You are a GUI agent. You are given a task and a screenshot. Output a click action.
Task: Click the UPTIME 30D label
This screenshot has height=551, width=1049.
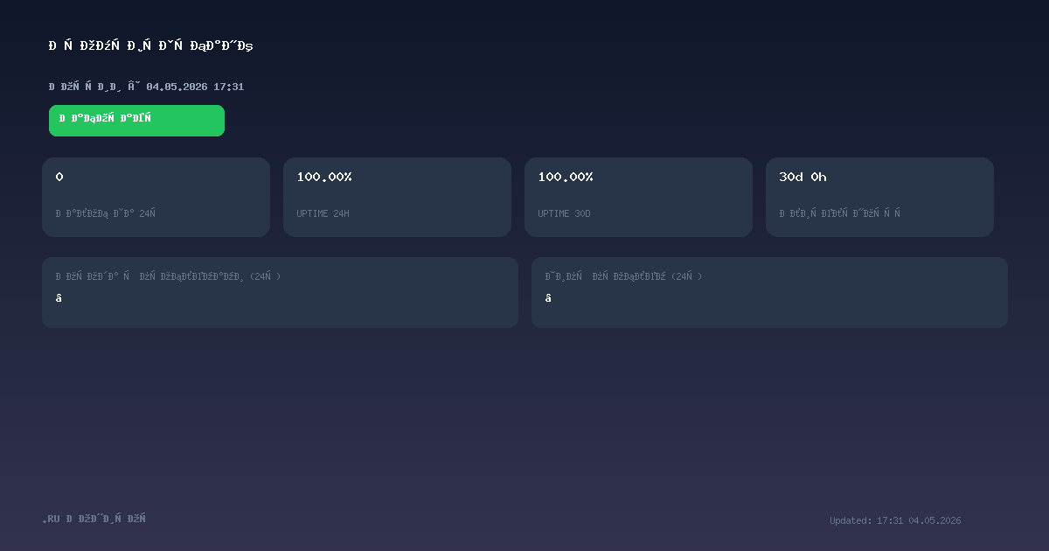pyautogui.click(x=564, y=213)
